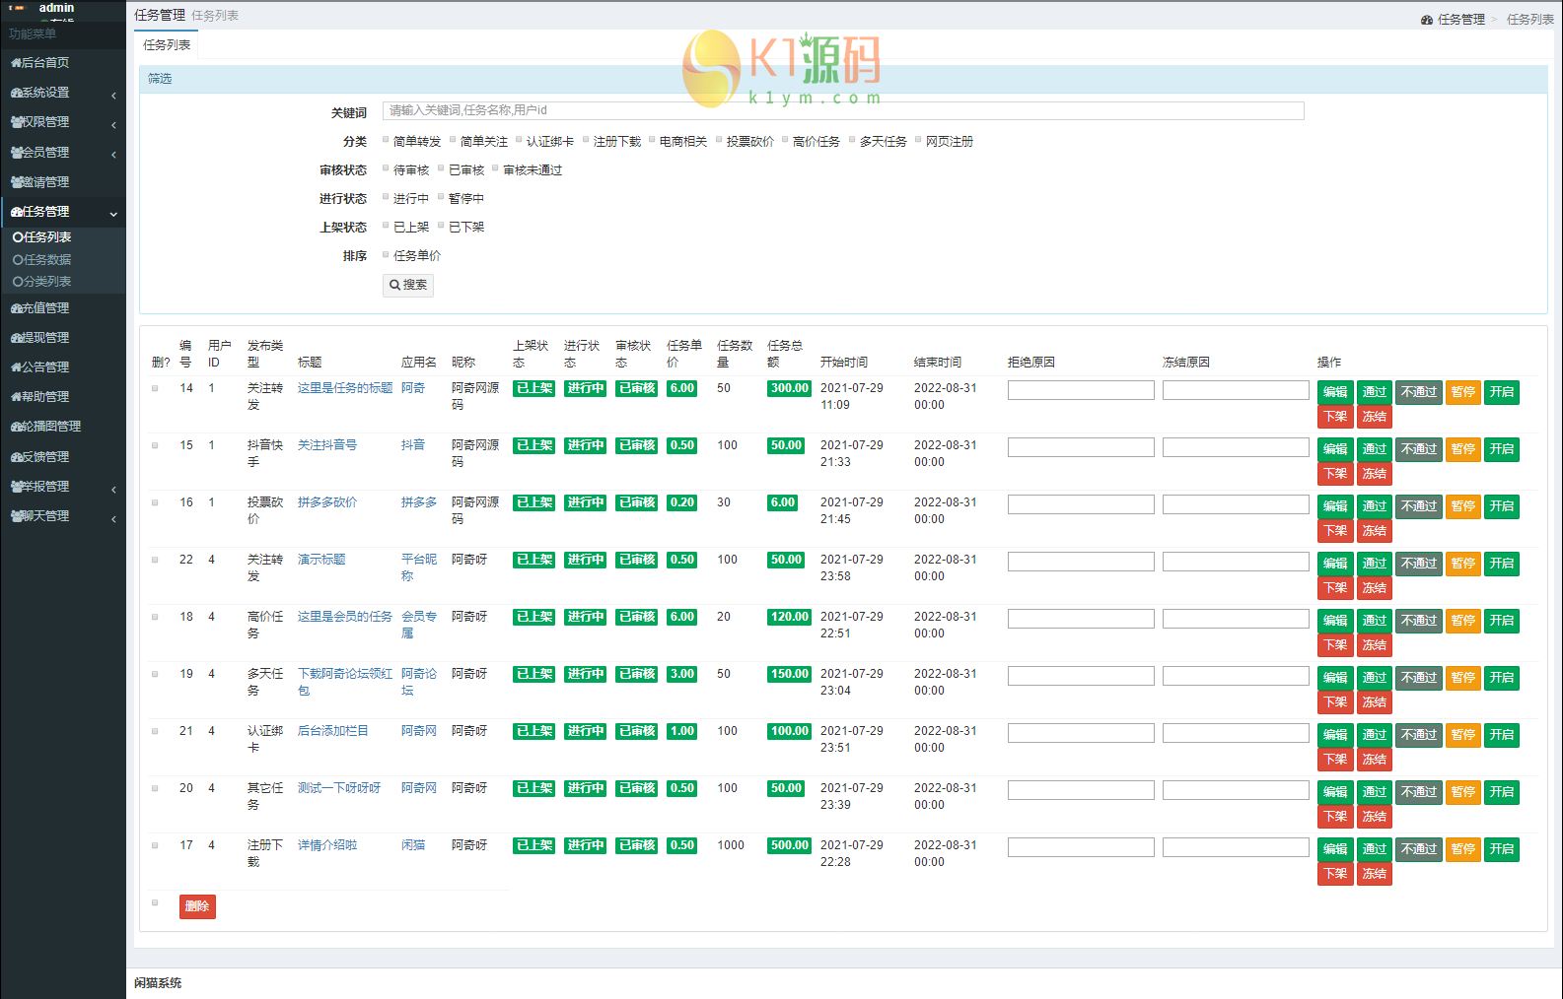Expand the 聊天管理 menu arrow
Image resolution: width=1563 pixels, height=999 pixels.
point(113,519)
